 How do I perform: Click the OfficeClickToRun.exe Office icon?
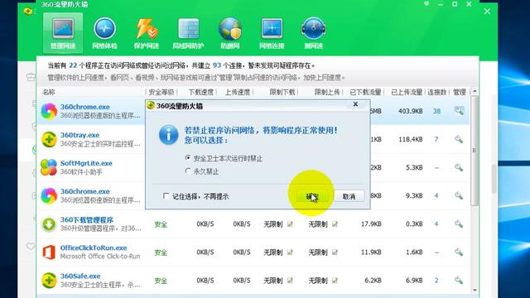click(x=49, y=252)
